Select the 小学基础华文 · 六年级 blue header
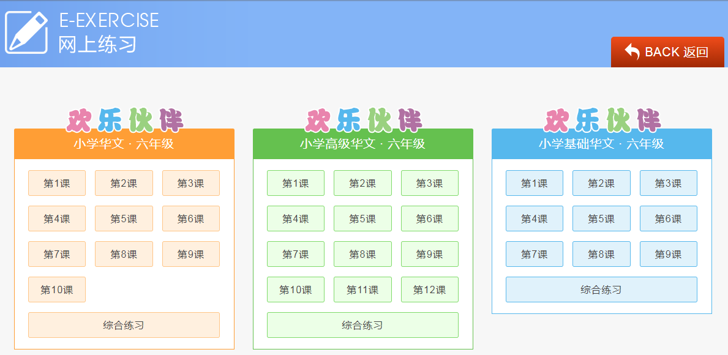Viewport: 728px width, 355px height. pos(601,144)
